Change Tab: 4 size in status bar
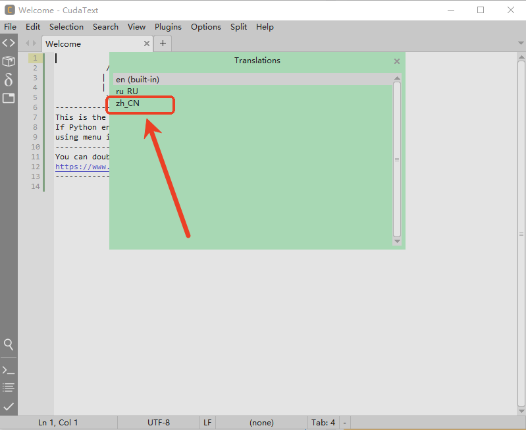Viewport: 526px width, 430px height. [x=323, y=423]
